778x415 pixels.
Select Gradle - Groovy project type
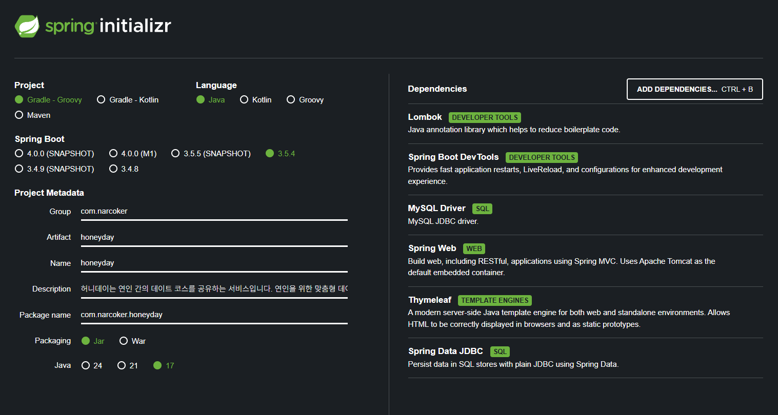(x=49, y=100)
